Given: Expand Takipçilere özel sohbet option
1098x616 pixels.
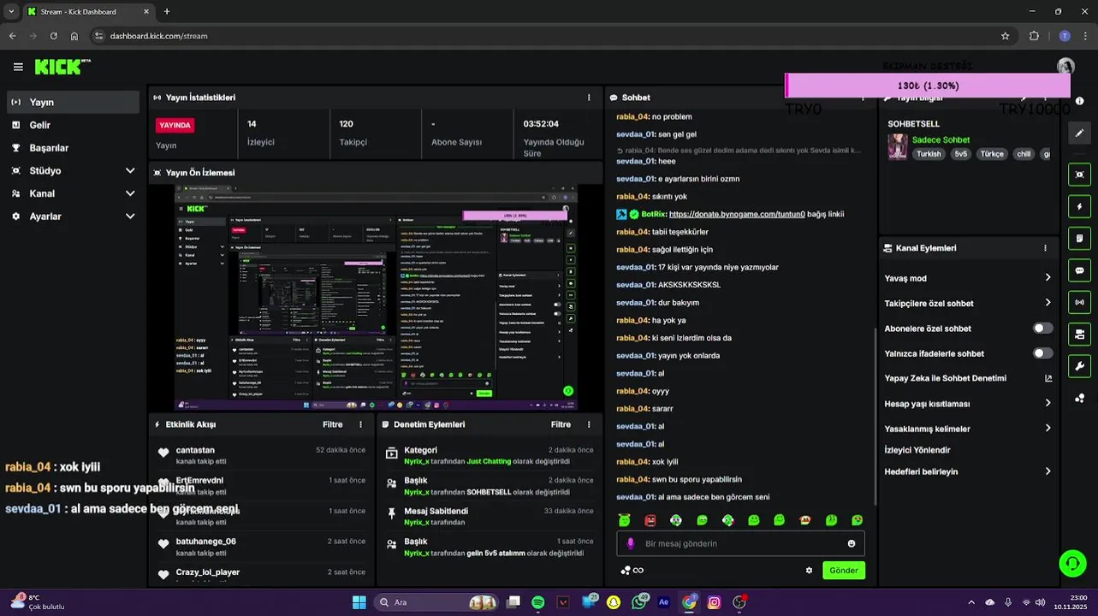Looking at the screenshot, I should pos(968,303).
